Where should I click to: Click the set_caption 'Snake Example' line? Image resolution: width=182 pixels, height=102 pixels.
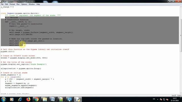24,64
